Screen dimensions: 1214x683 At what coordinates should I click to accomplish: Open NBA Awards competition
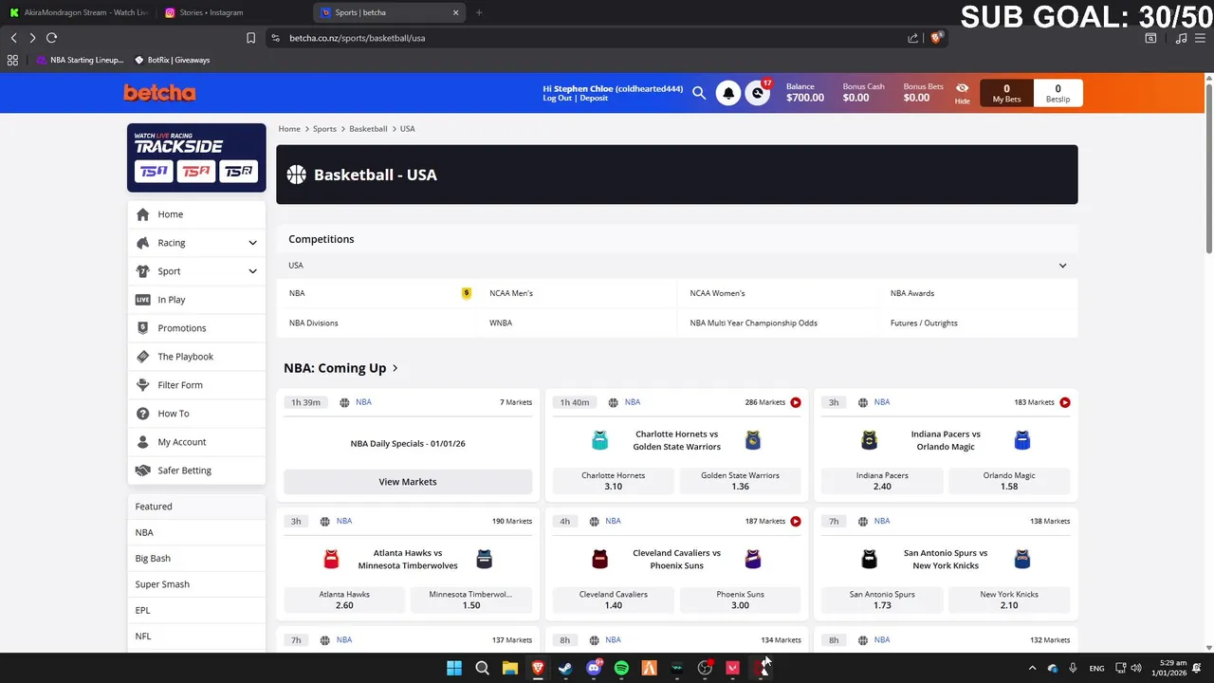click(x=912, y=293)
